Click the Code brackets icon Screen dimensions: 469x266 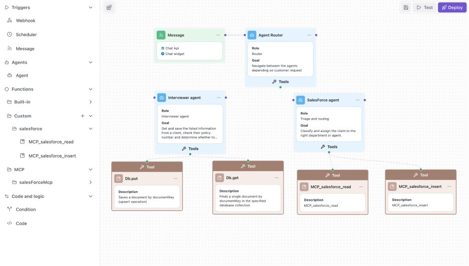click(9, 223)
